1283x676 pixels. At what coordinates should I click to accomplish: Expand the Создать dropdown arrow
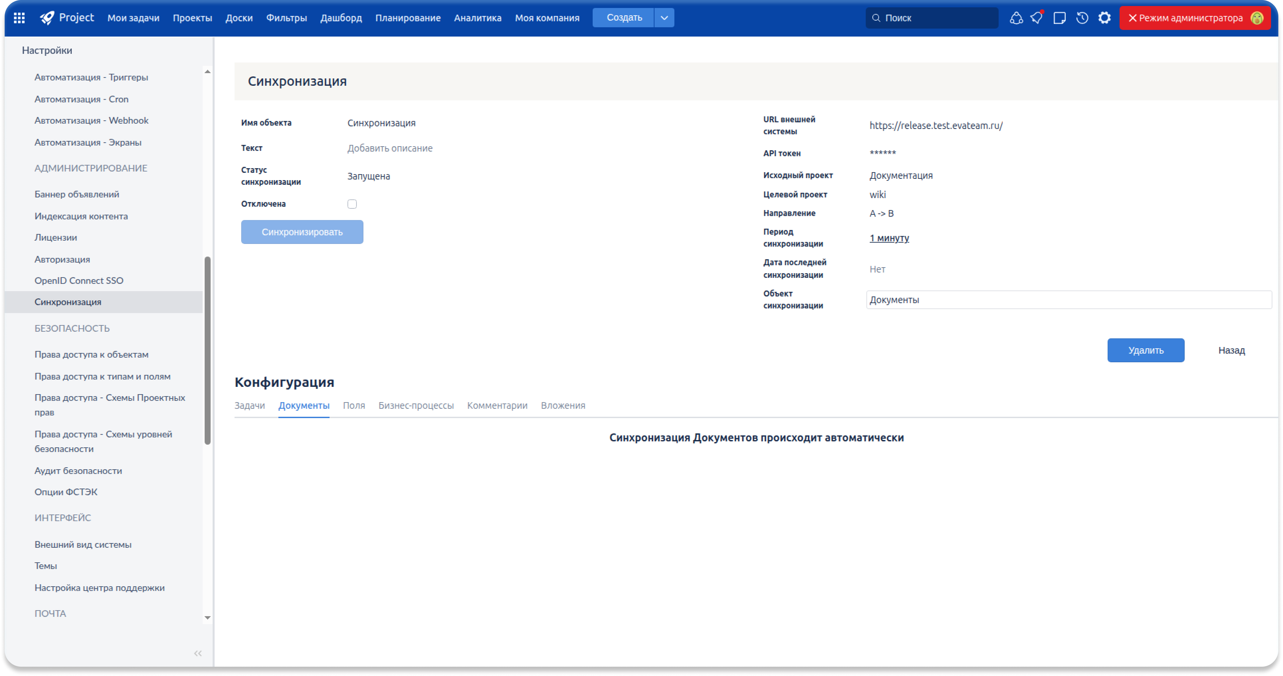pos(664,18)
